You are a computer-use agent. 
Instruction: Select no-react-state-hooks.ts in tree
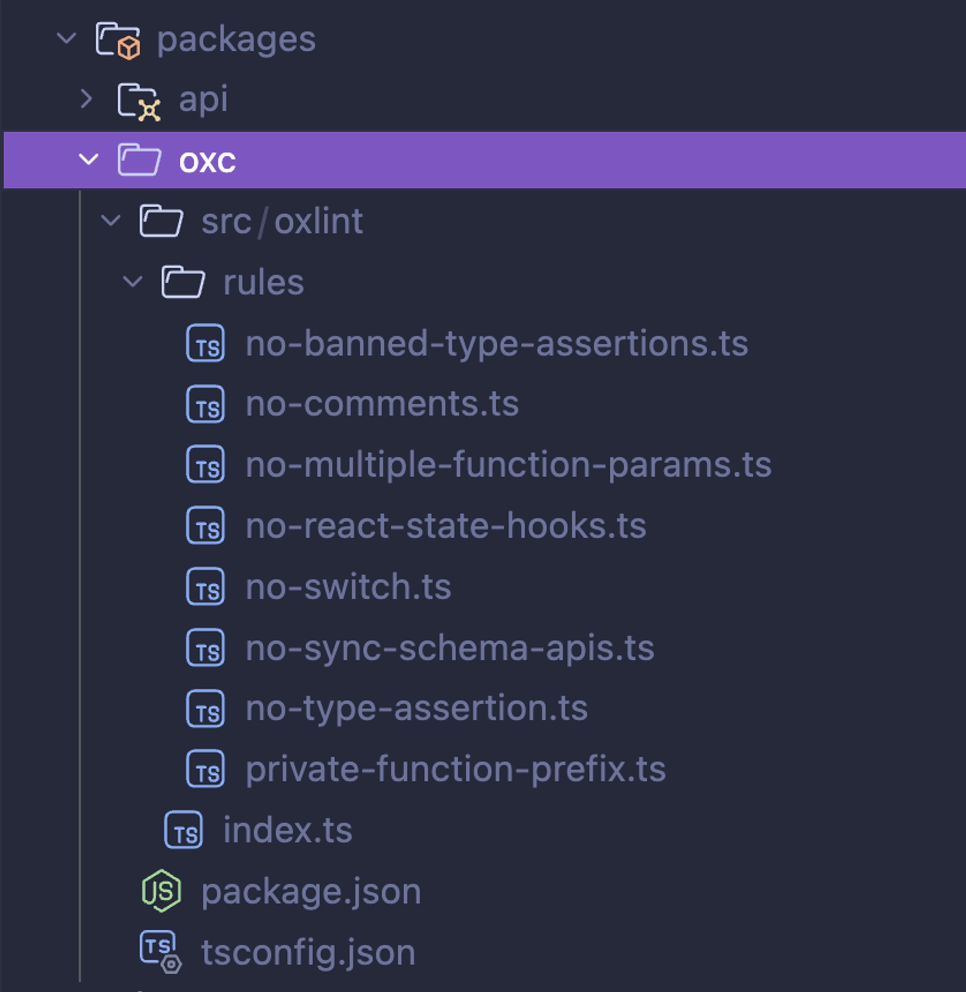[446, 526]
